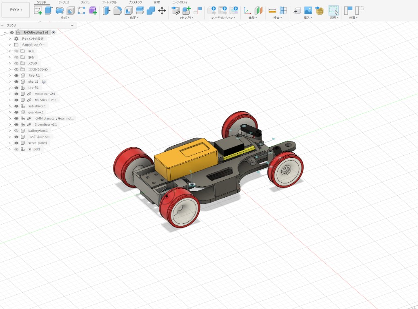This screenshot has width=418, height=309.
Task: Select the Measure tool
Action: click(272, 11)
